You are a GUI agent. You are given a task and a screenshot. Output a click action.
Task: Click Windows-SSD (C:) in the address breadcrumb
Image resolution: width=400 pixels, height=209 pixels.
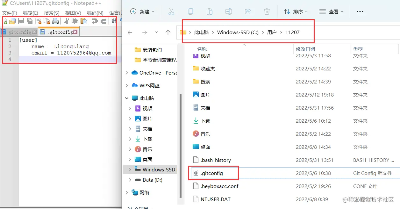[238, 32]
